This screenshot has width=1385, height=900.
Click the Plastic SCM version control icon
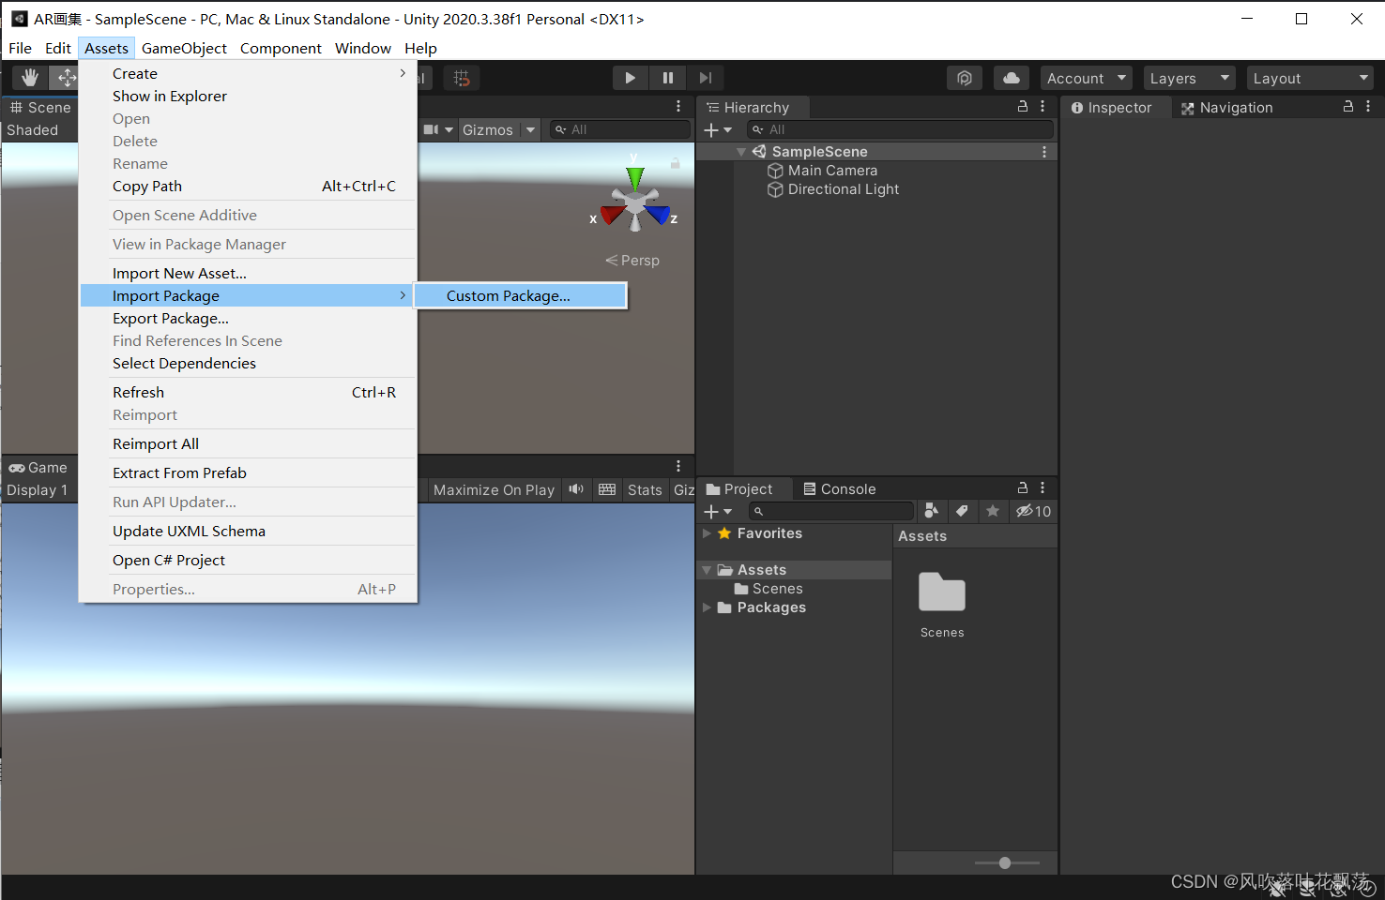tap(965, 78)
